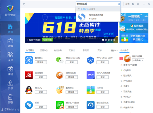Expand the 酷狗音乐 一键安装 dropdown arrow

(45, 62)
